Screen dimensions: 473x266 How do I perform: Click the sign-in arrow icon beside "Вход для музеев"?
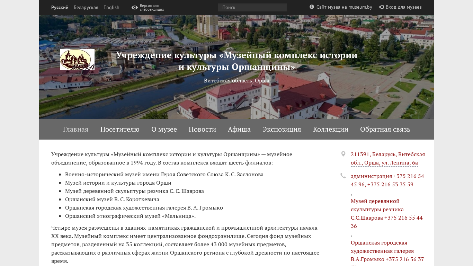coord(381,7)
